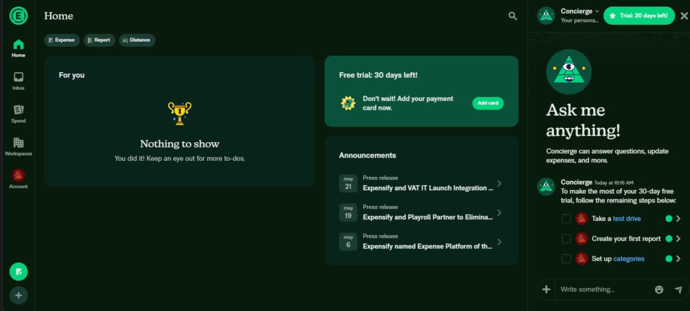Screen dimensions: 690x311
Task: Click the payment card badge icon
Action: click(348, 103)
